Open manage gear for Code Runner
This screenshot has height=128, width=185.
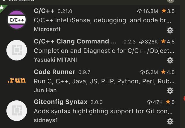point(170,90)
